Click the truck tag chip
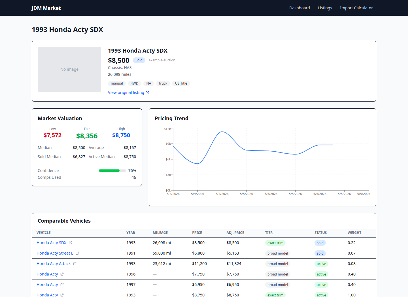Screen dimensions: 408x297 [163, 83]
